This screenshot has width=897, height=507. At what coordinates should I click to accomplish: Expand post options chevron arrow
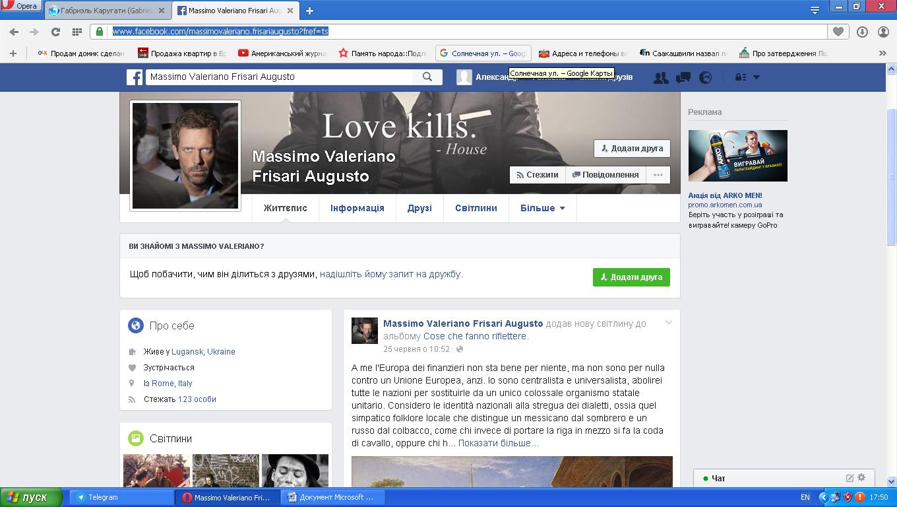(x=668, y=323)
